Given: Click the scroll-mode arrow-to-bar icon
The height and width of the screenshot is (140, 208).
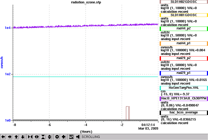Looking at the screenshot, I should click(x=78, y=137).
